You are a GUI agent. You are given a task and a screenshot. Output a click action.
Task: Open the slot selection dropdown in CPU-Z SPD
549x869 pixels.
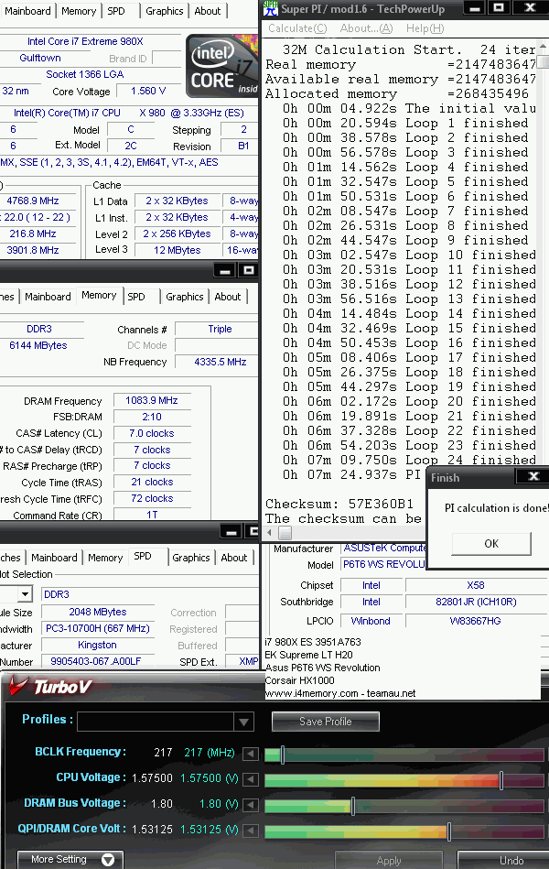[x=25, y=594]
